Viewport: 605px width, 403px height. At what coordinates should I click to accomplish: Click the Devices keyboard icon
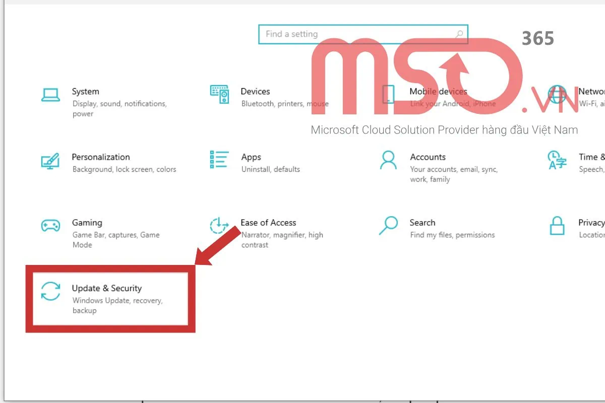click(219, 95)
